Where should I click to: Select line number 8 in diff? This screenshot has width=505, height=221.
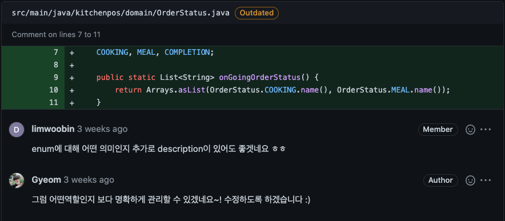(56, 65)
